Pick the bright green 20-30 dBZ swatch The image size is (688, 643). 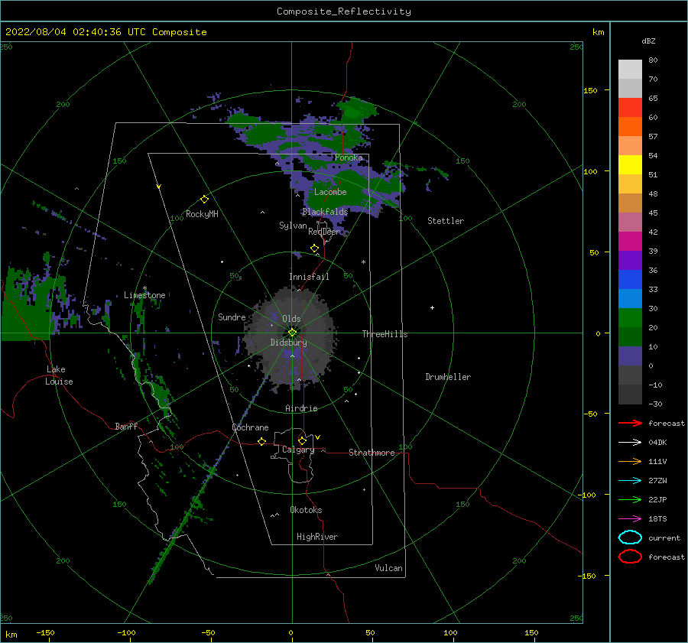(x=630, y=318)
